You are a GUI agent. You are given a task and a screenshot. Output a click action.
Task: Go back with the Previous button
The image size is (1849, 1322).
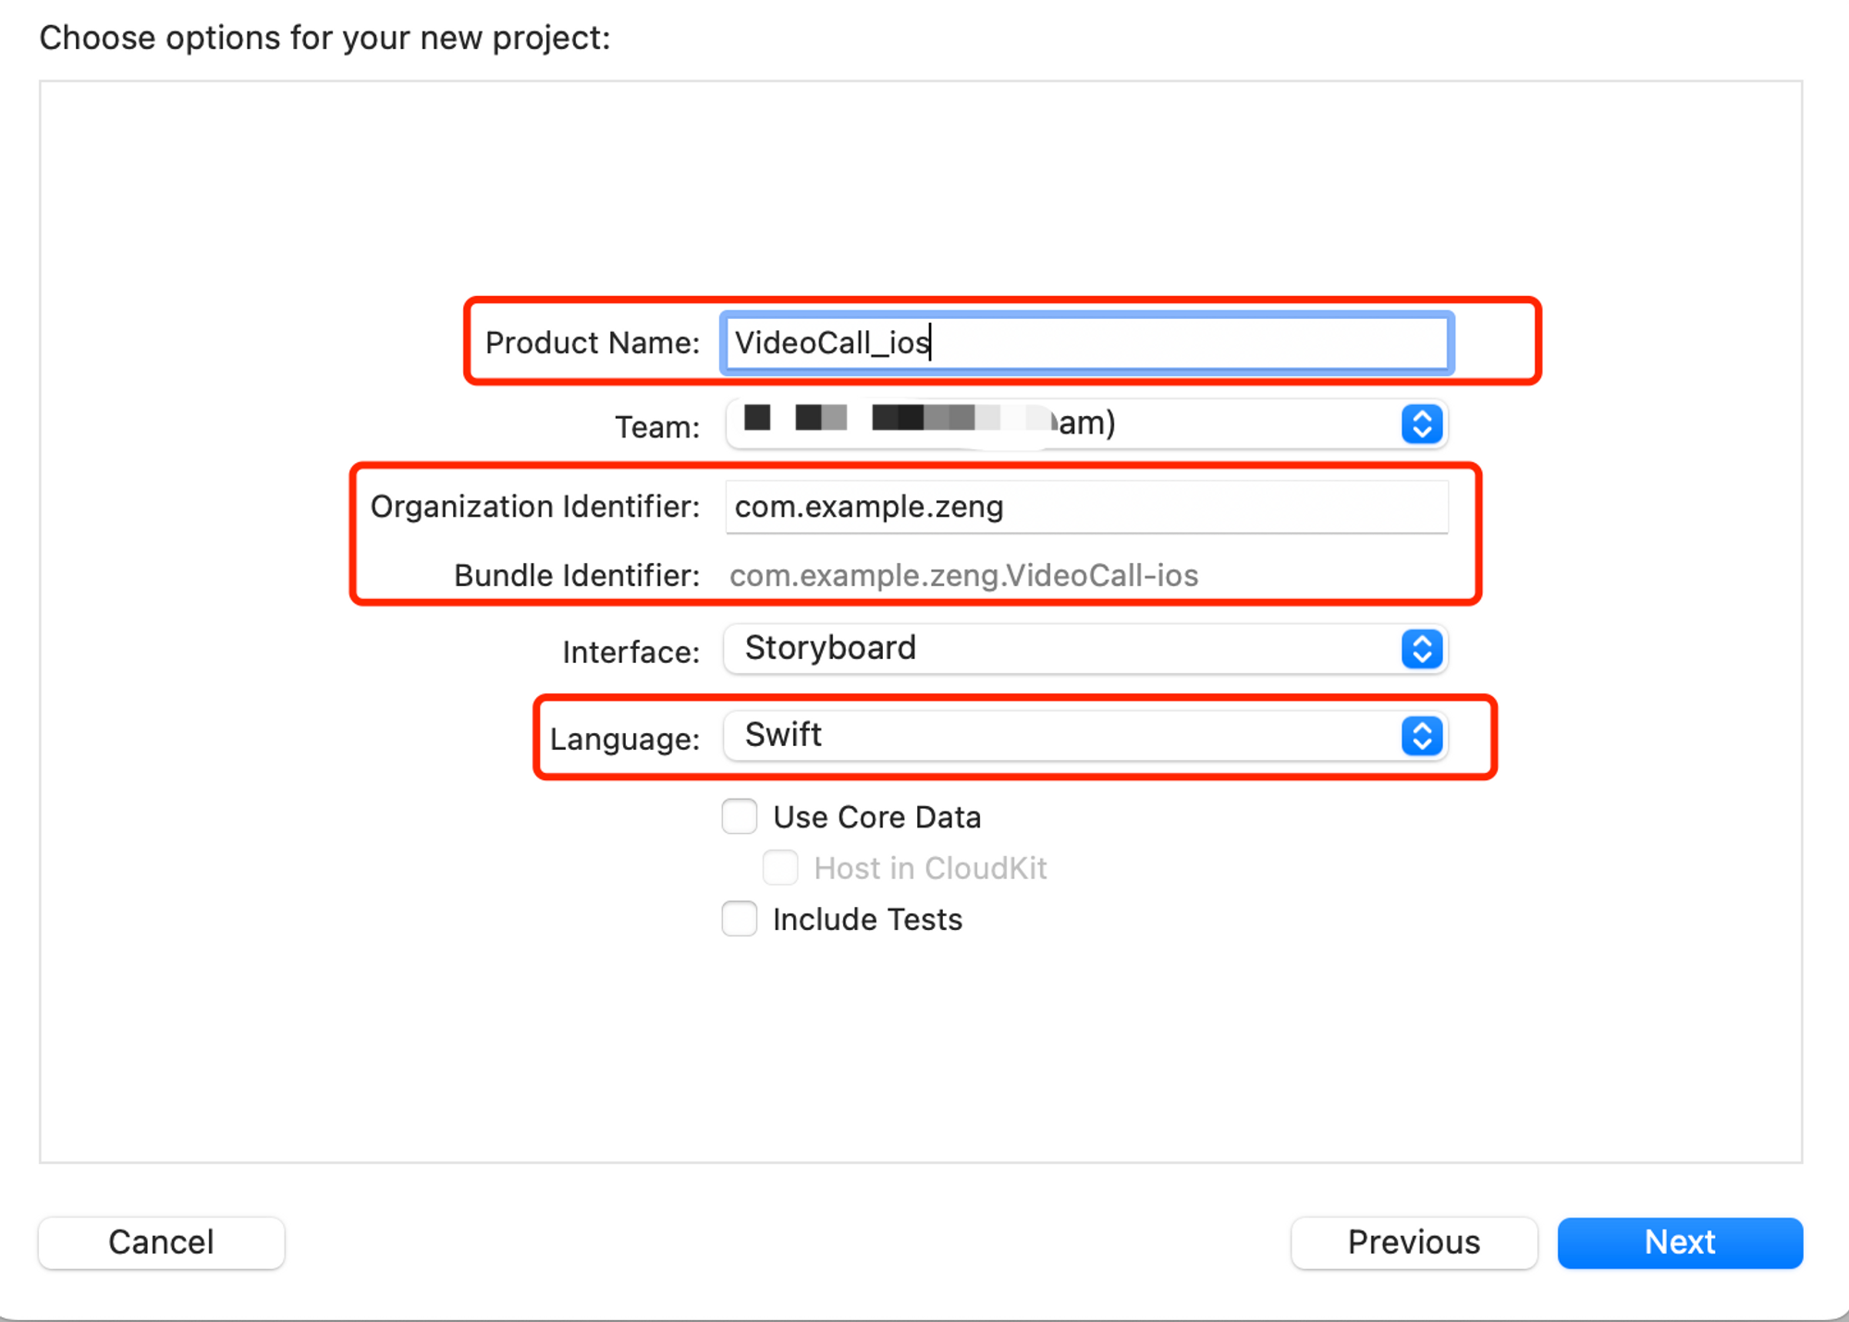click(x=1414, y=1242)
